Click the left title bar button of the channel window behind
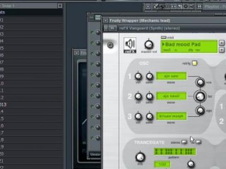Image resolution: width=226 pixels, height=169 pixels. pos(91,17)
